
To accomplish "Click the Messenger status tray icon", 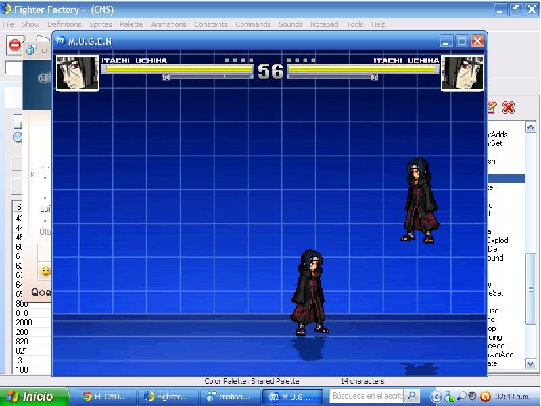I will coord(449,397).
